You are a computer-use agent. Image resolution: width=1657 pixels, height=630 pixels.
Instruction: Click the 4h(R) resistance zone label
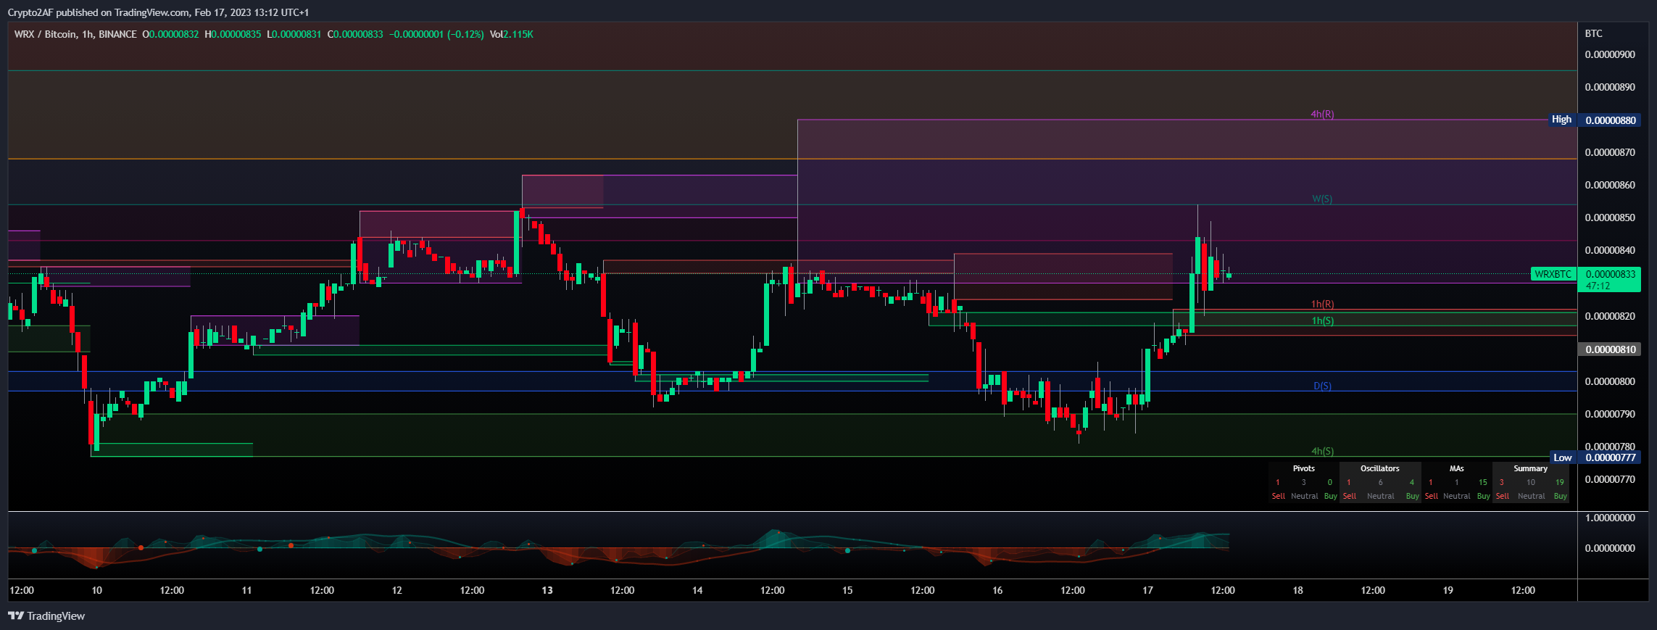(1322, 114)
